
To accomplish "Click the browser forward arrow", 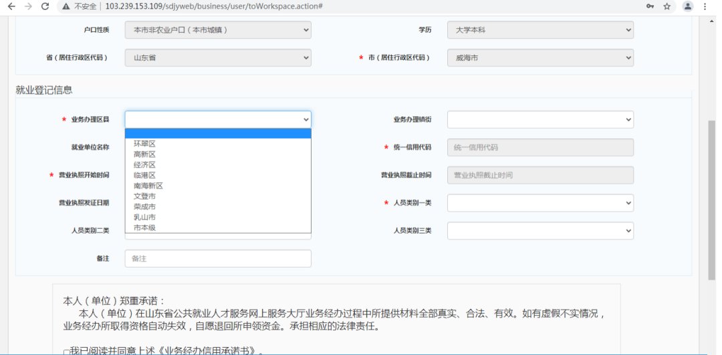I will point(27,6).
